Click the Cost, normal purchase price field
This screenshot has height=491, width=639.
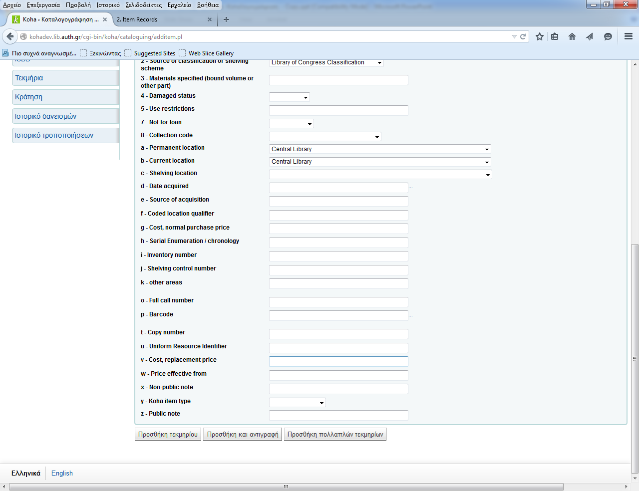coord(338,229)
